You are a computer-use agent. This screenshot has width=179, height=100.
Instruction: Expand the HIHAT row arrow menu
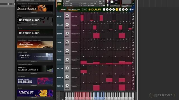[x=133, y=34]
